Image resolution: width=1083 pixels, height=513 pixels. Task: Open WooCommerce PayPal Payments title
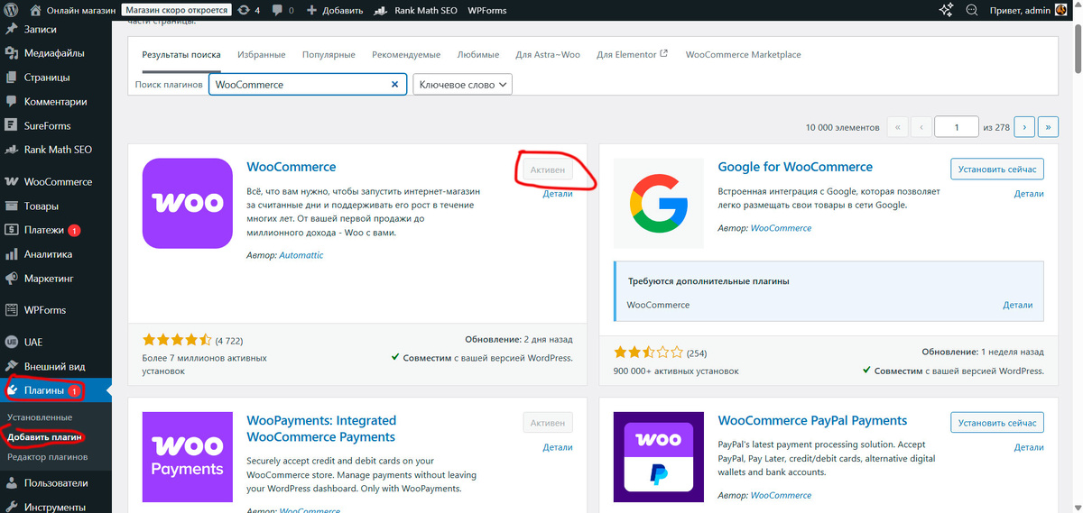click(x=812, y=420)
